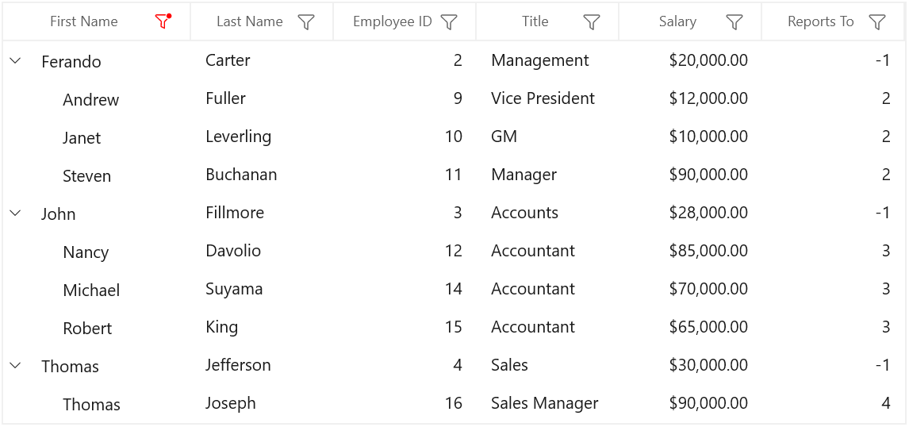Select the Michael first name cell

(91, 290)
